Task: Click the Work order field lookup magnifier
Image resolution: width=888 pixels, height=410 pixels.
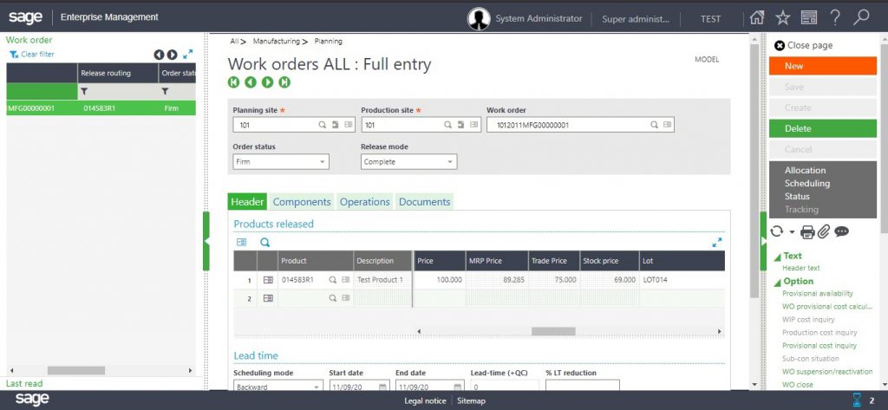Action: [654, 125]
